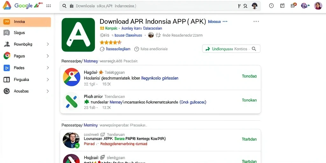Click the Plob anior green X app icon
The height and width of the screenshot is (163, 326).
pyautogui.click(x=72, y=101)
